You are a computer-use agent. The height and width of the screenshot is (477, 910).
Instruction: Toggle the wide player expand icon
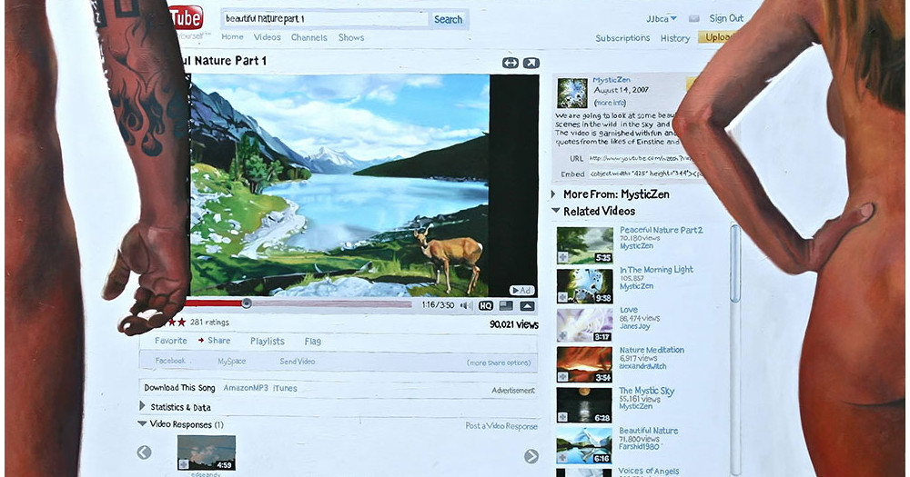point(511,64)
